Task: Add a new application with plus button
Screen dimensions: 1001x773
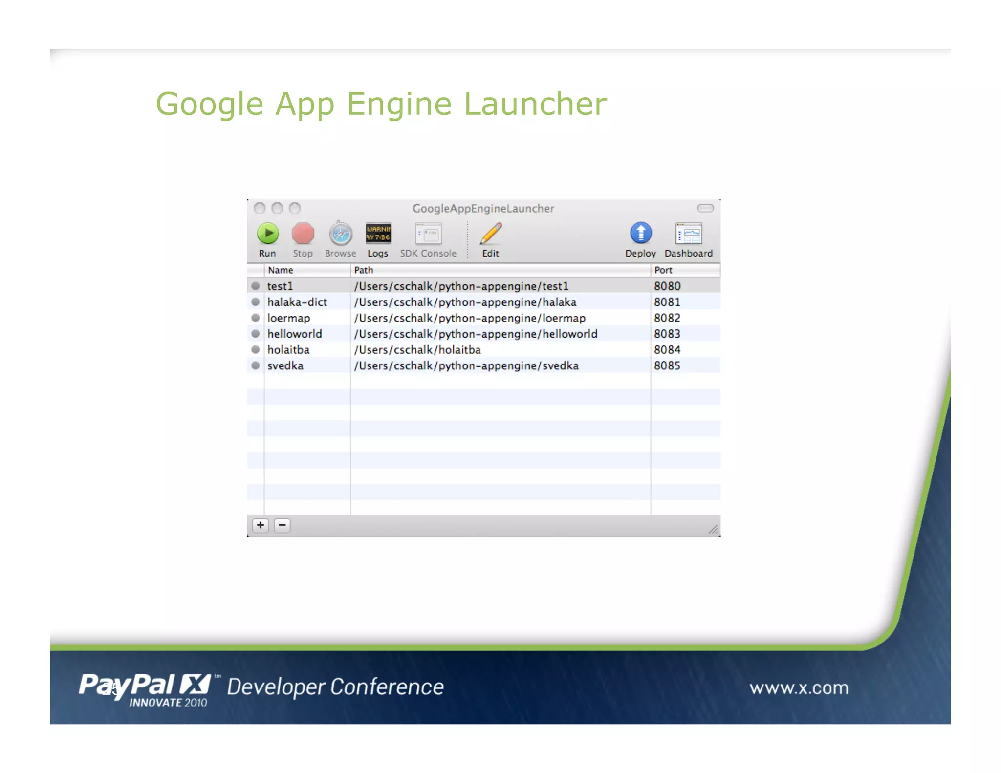Action: tap(261, 525)
